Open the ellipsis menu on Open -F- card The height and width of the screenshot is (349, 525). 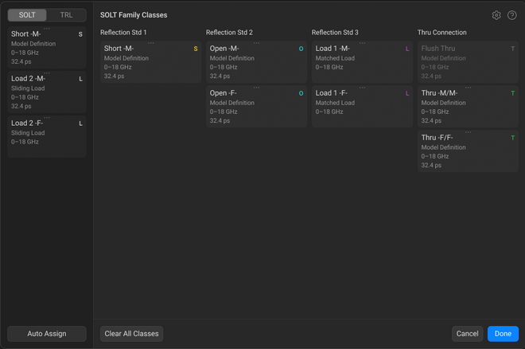(x=256, y=88)
